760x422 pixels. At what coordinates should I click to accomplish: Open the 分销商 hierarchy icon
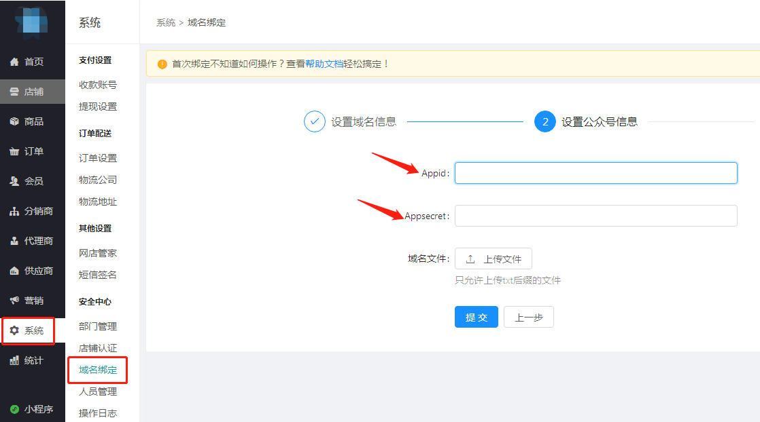coord(14,211)
